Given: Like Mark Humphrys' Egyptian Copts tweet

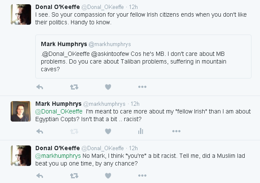Looking at the screenshot, I should (108, 131).
